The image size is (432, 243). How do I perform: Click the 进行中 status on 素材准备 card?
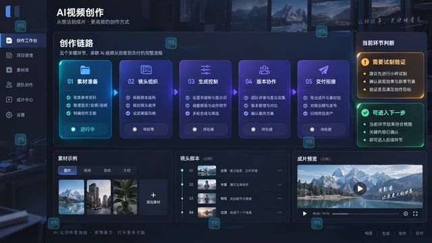point(86,129)
